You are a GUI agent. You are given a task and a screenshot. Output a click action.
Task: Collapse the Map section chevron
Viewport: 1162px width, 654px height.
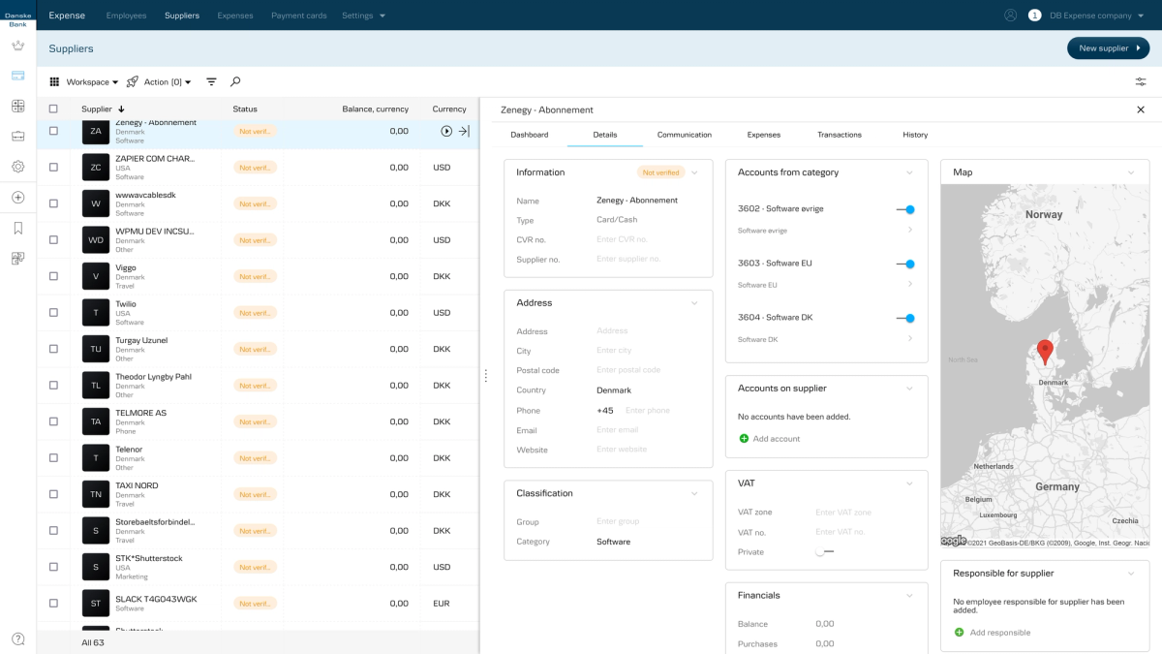(x=1131, y=172)
